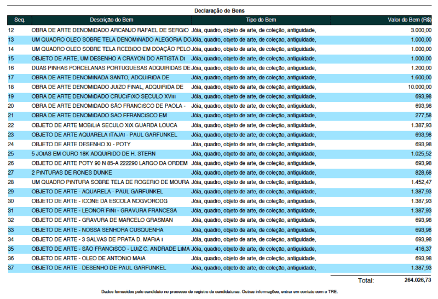
Task: Select the row 'OBRA DE ARTE DENOMIDADO JUIZO FINAL'
Action: (x=107, y=87)
